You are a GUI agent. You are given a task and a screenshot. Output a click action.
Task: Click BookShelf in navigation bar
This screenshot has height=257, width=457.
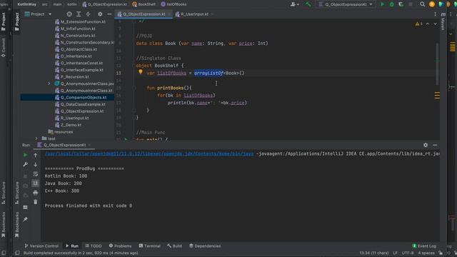[144, 4]
